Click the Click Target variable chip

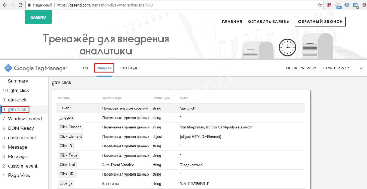coord(69,155)
